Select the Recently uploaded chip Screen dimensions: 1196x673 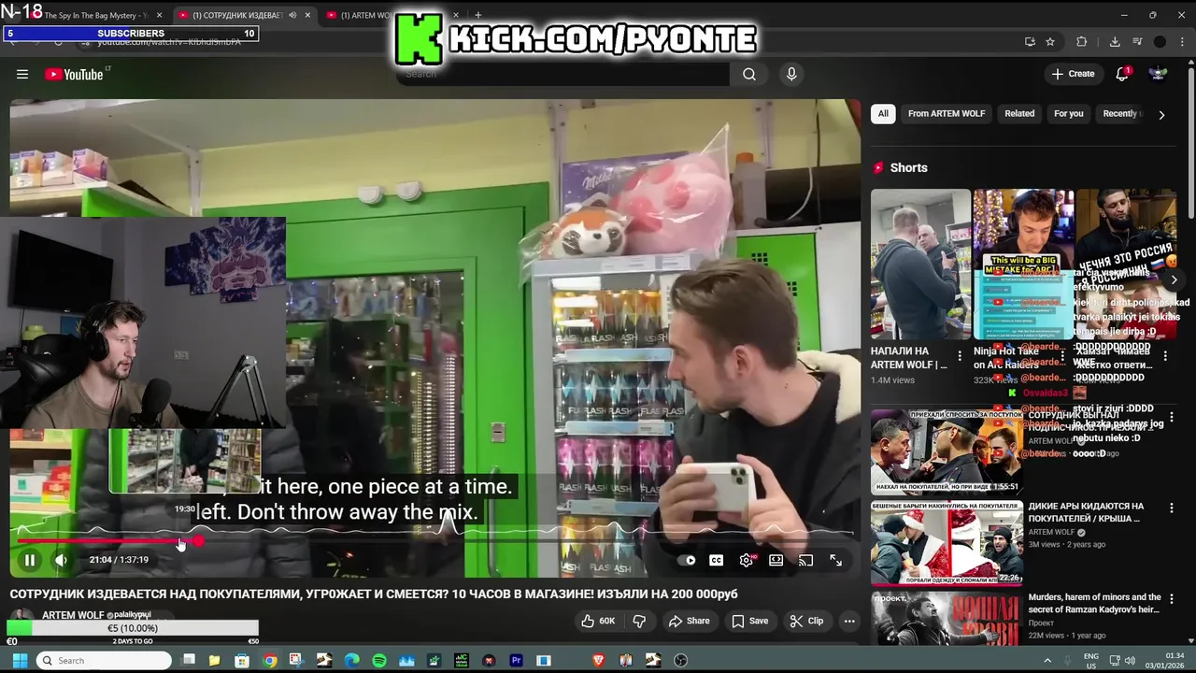coord(1120,114)
